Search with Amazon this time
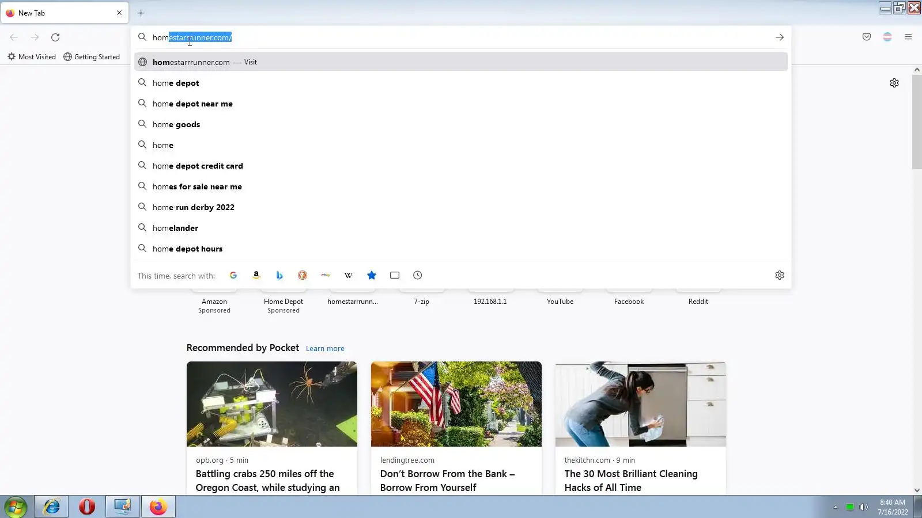The image size is (922, 518). [x=256, y=275]
